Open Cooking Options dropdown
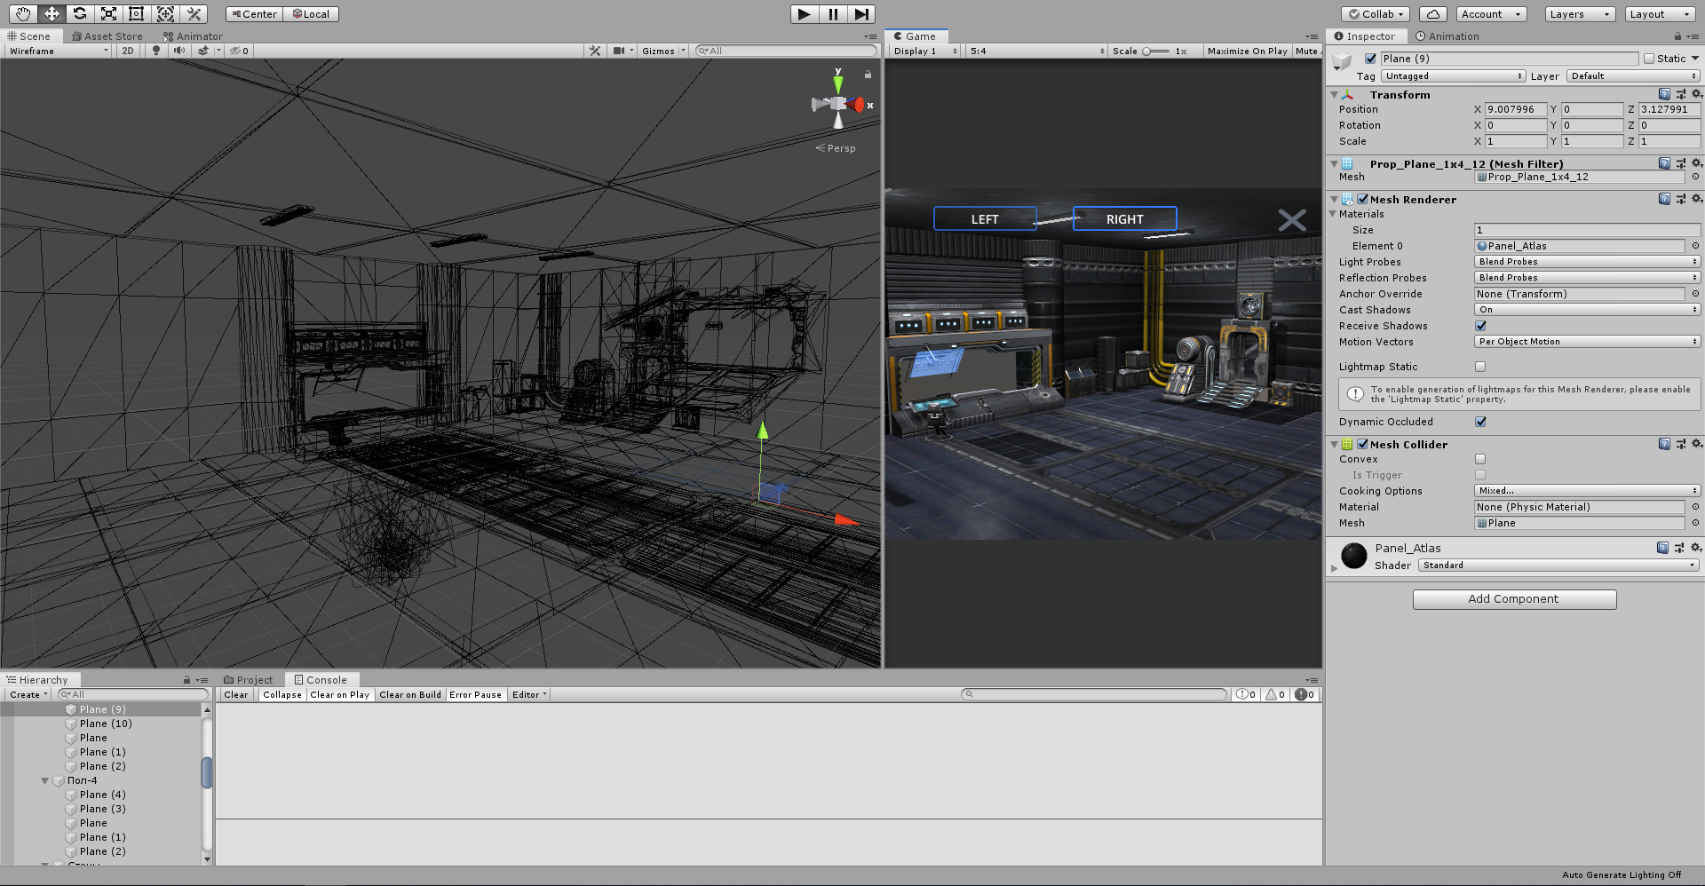Image resolution: width=1705 pixels, height=886 pixels. point(1587,491)
